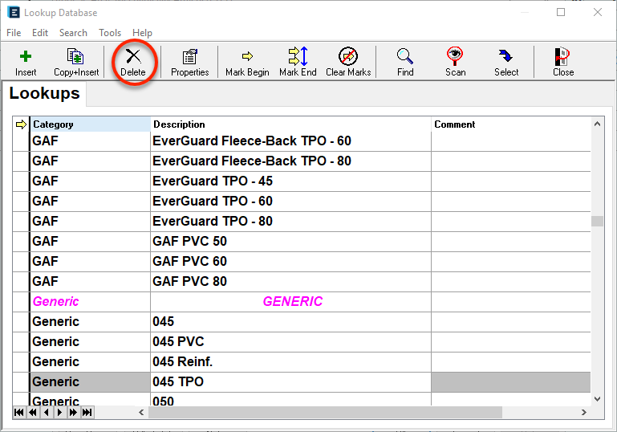The height and width of the screenshot is (432, 617).
Task: Click the Mark Begin icon
Action: (x=247, y=56)
